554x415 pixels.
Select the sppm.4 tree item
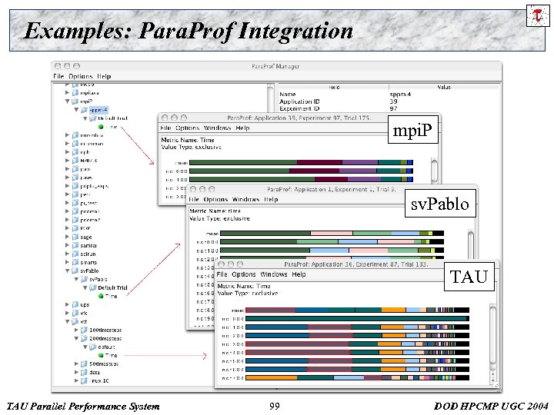click(98, 110)
